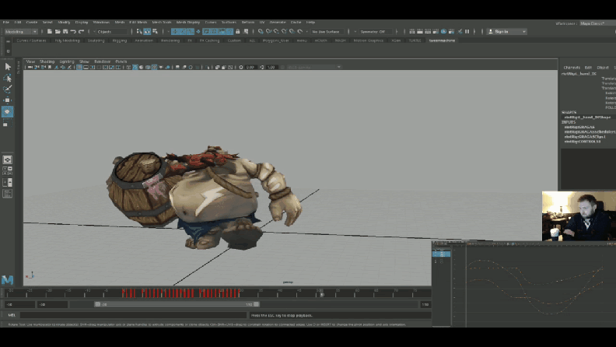The image size is (616, 347).
Task: Switch to the Rigging shelf tab
Action: (x=120, y=40)
